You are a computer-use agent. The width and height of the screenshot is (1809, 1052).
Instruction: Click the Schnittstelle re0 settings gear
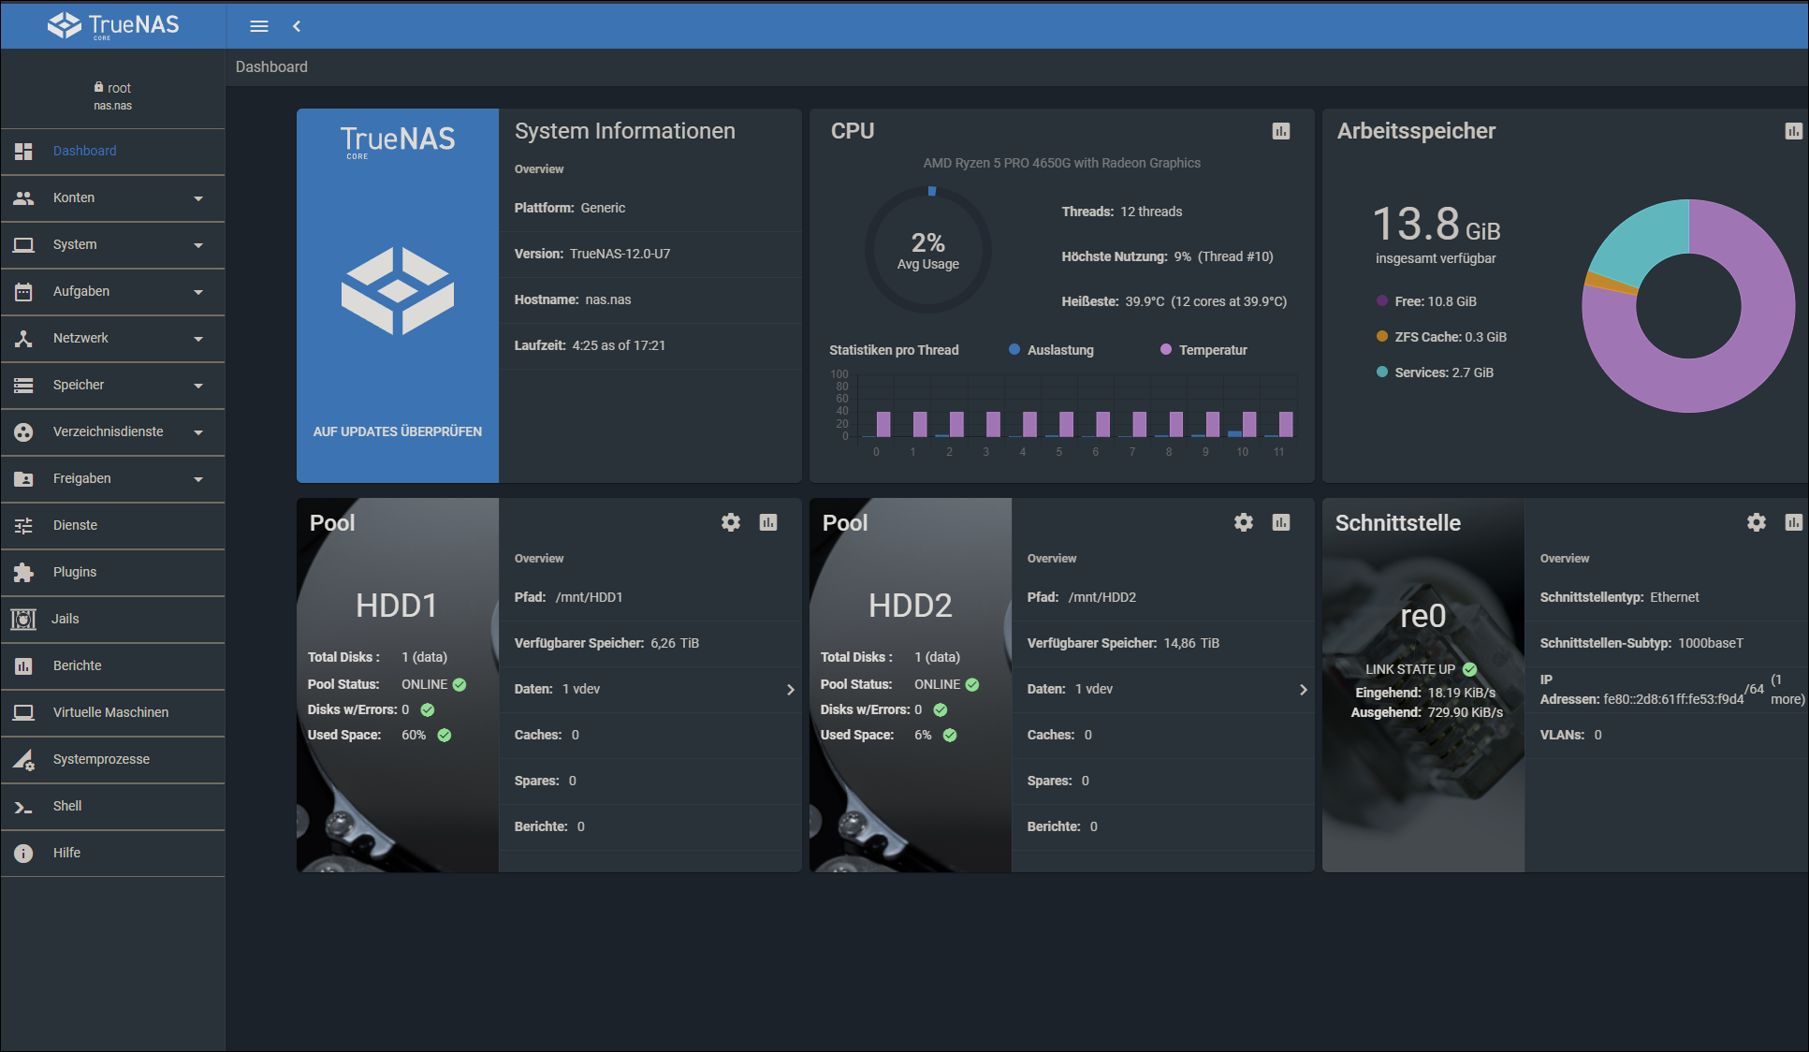coord(1756,522)
